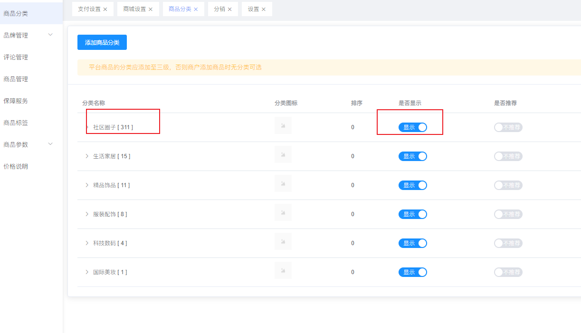Expand the 科技数码 category row

click(87, 243)
